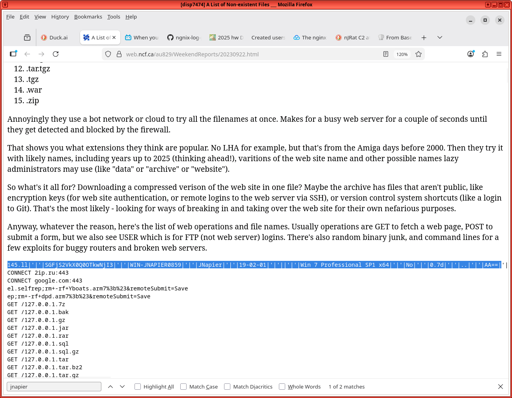This screenshot has width=512, height=398.
Task: Enable the Match Diacritics checkbox
Action: pos(227,387)
